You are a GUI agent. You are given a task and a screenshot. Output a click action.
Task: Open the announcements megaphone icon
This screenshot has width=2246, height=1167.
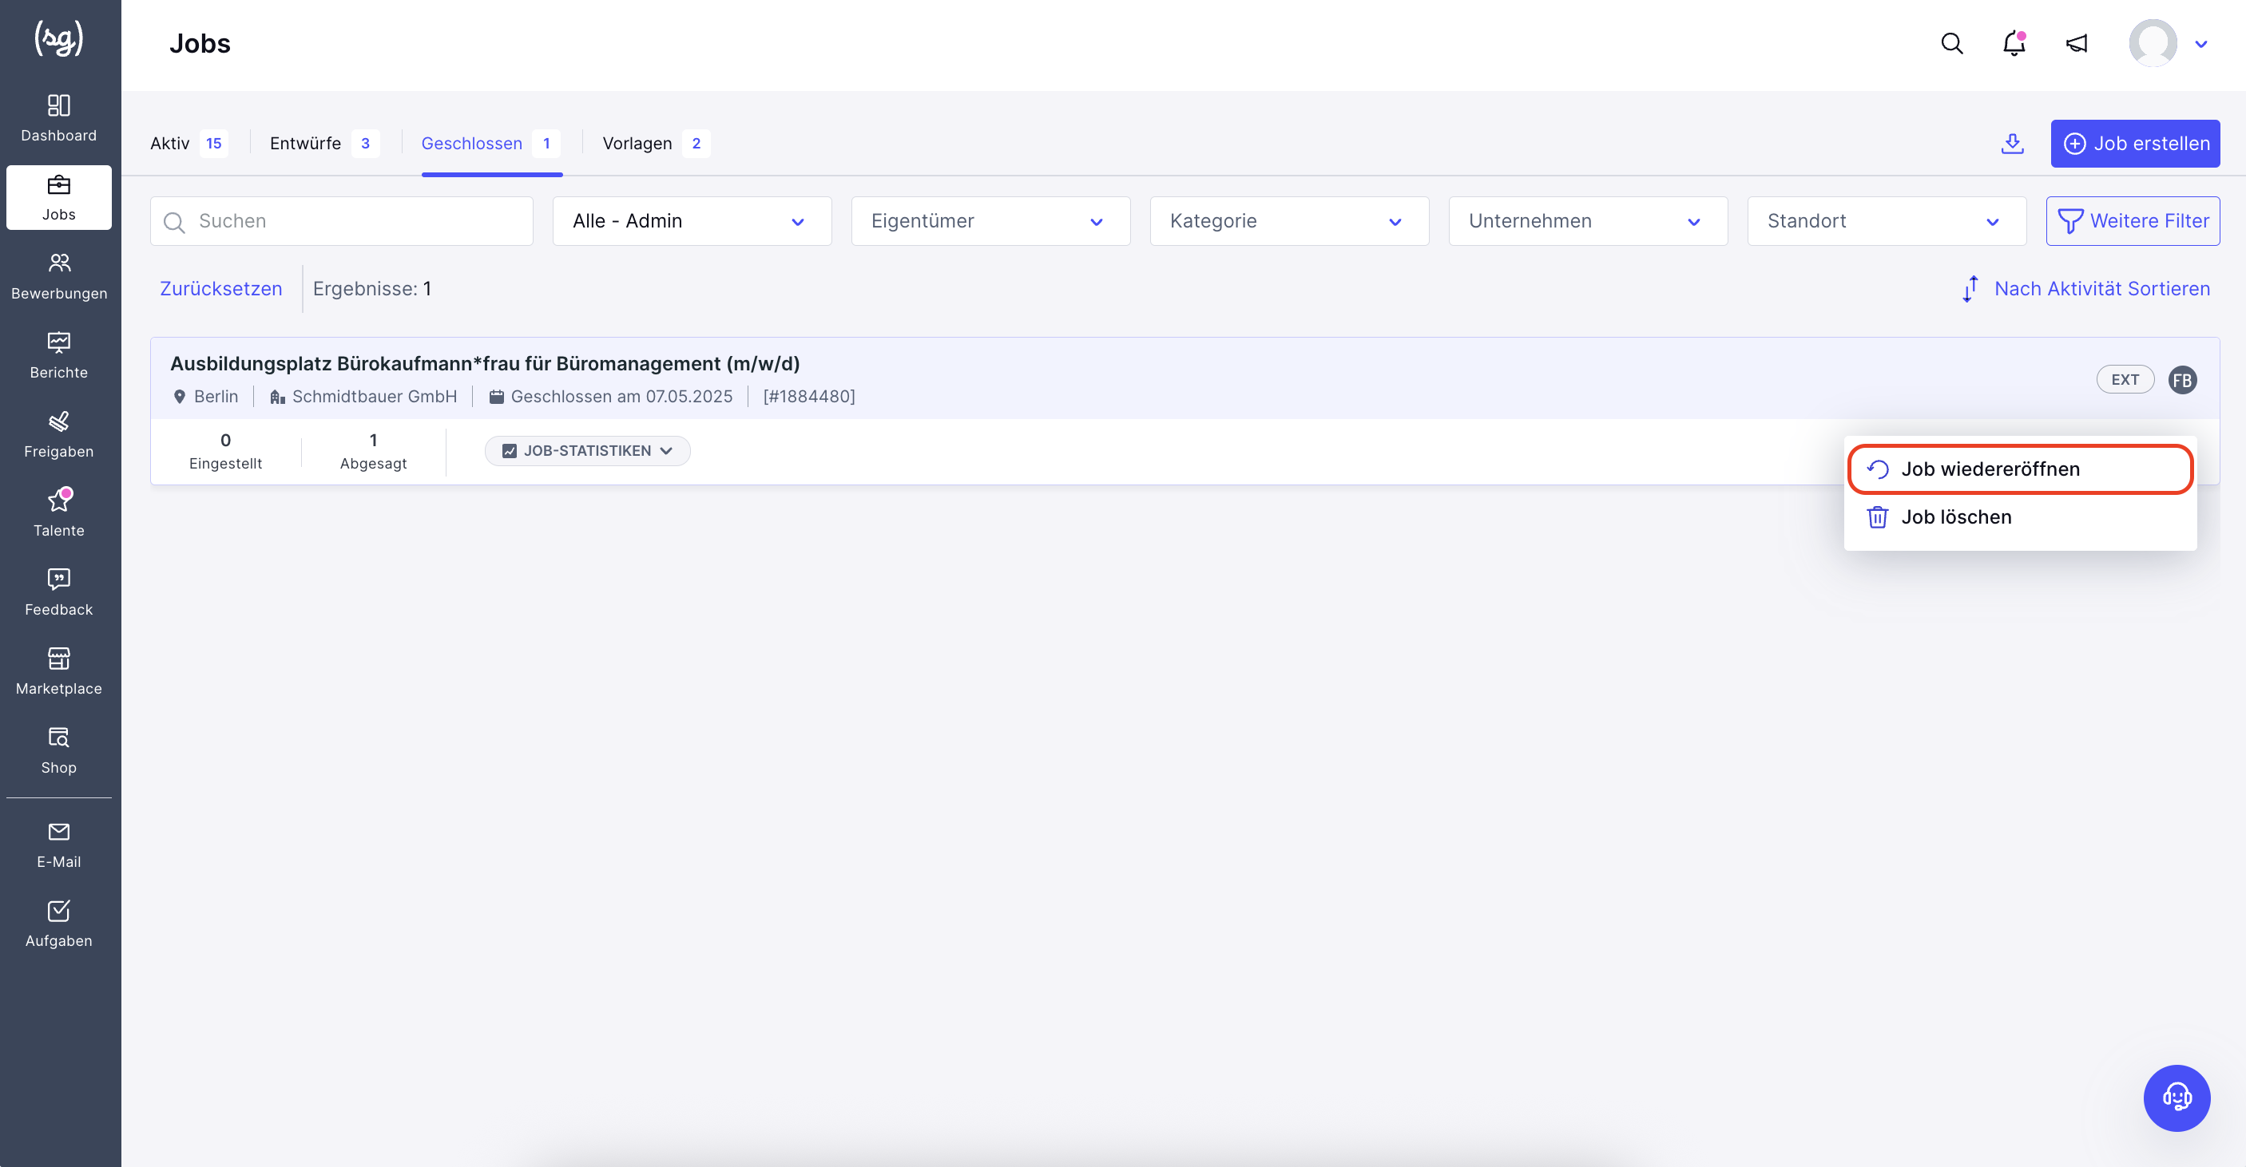(x=2077, y=44)
